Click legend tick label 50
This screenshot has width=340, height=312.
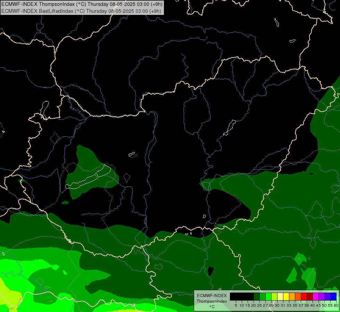coord(324,305)
